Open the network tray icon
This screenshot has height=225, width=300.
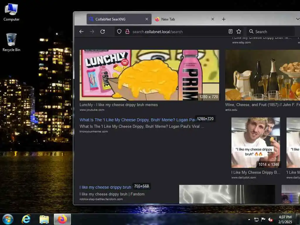[x=256, y=219]
